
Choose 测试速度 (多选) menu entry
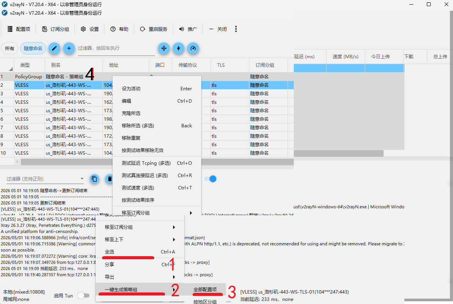157,188
